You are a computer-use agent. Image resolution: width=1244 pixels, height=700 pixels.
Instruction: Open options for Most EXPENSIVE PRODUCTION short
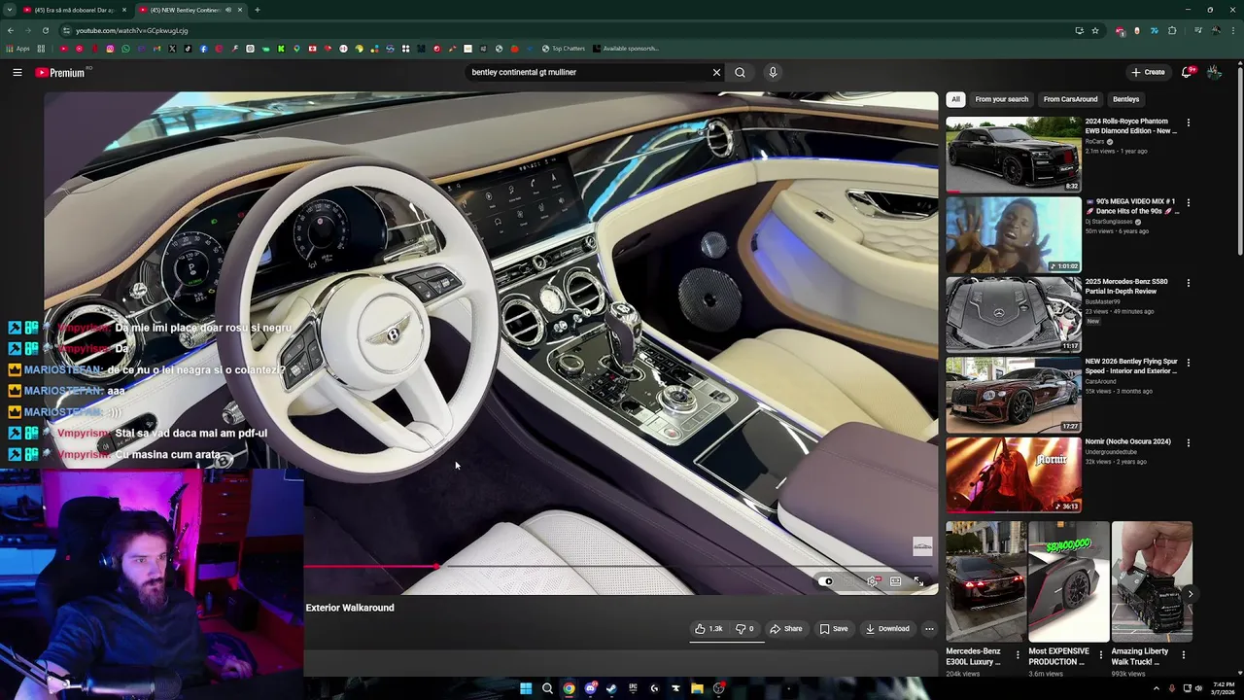pyautogui.click(x=1100, y=655)
